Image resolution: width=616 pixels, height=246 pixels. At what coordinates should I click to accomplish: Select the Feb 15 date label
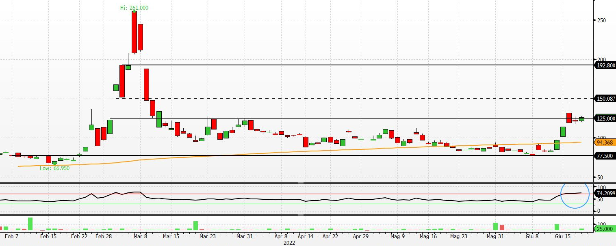[x=48, y=236]
